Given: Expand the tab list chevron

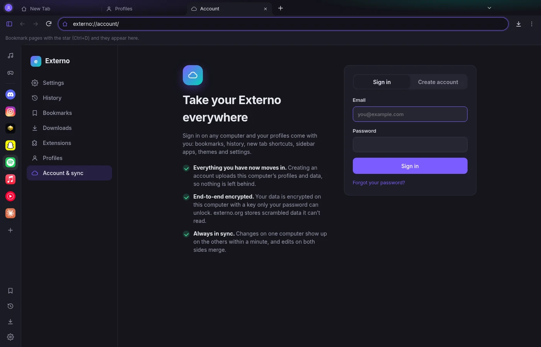Looking at the screenshot, I should tap(489, 8).
